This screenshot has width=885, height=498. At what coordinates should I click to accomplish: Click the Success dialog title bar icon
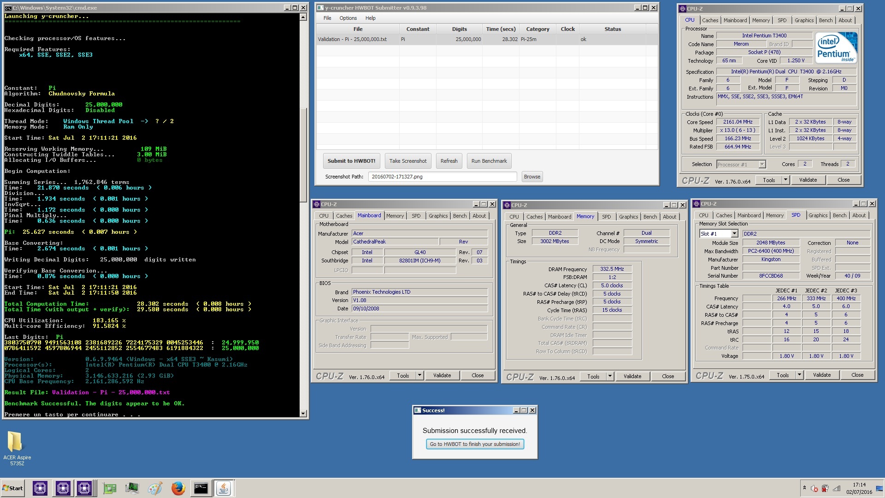click(418, 410)
